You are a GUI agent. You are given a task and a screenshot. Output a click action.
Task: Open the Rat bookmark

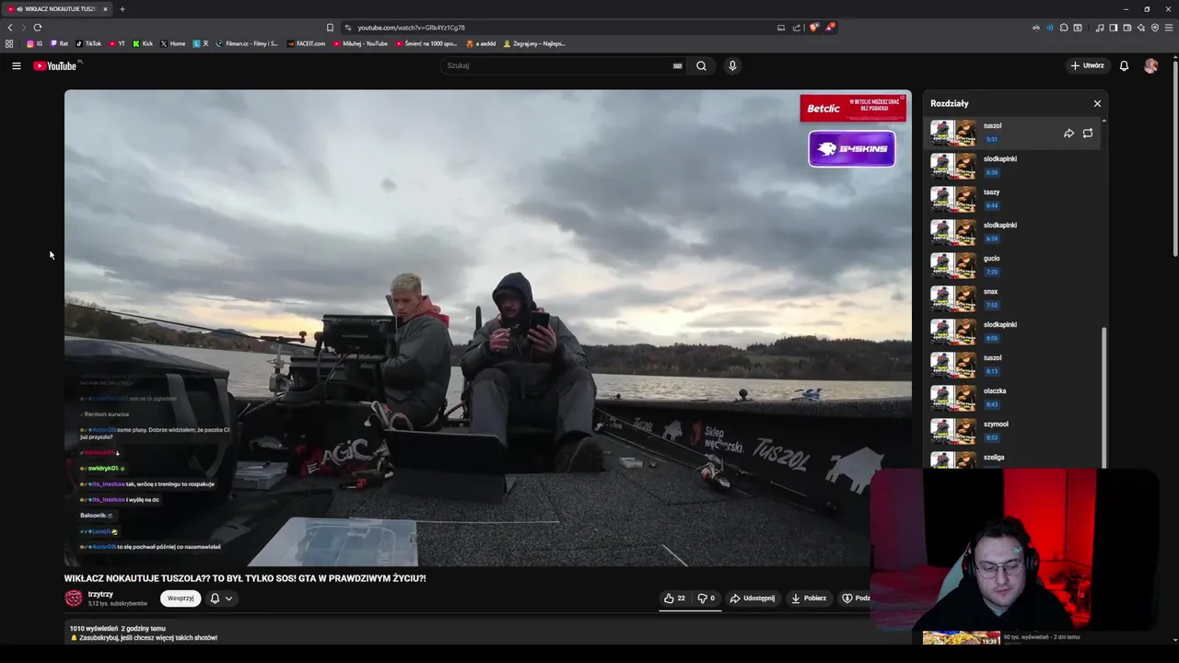(60, 43)
